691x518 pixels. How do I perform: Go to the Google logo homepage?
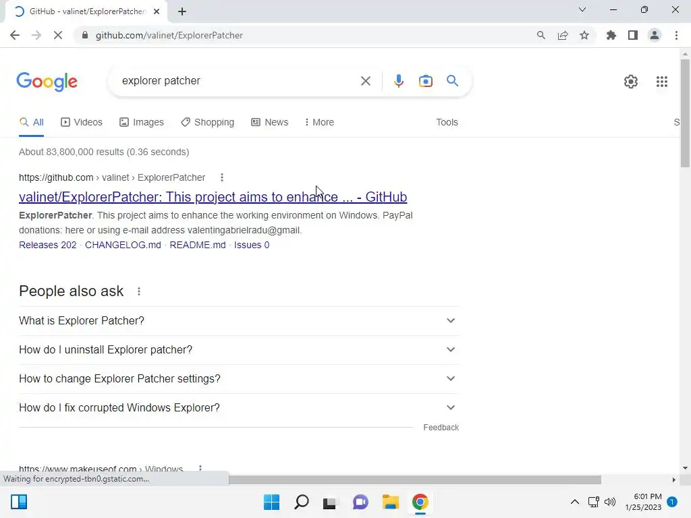coord(47,82)
